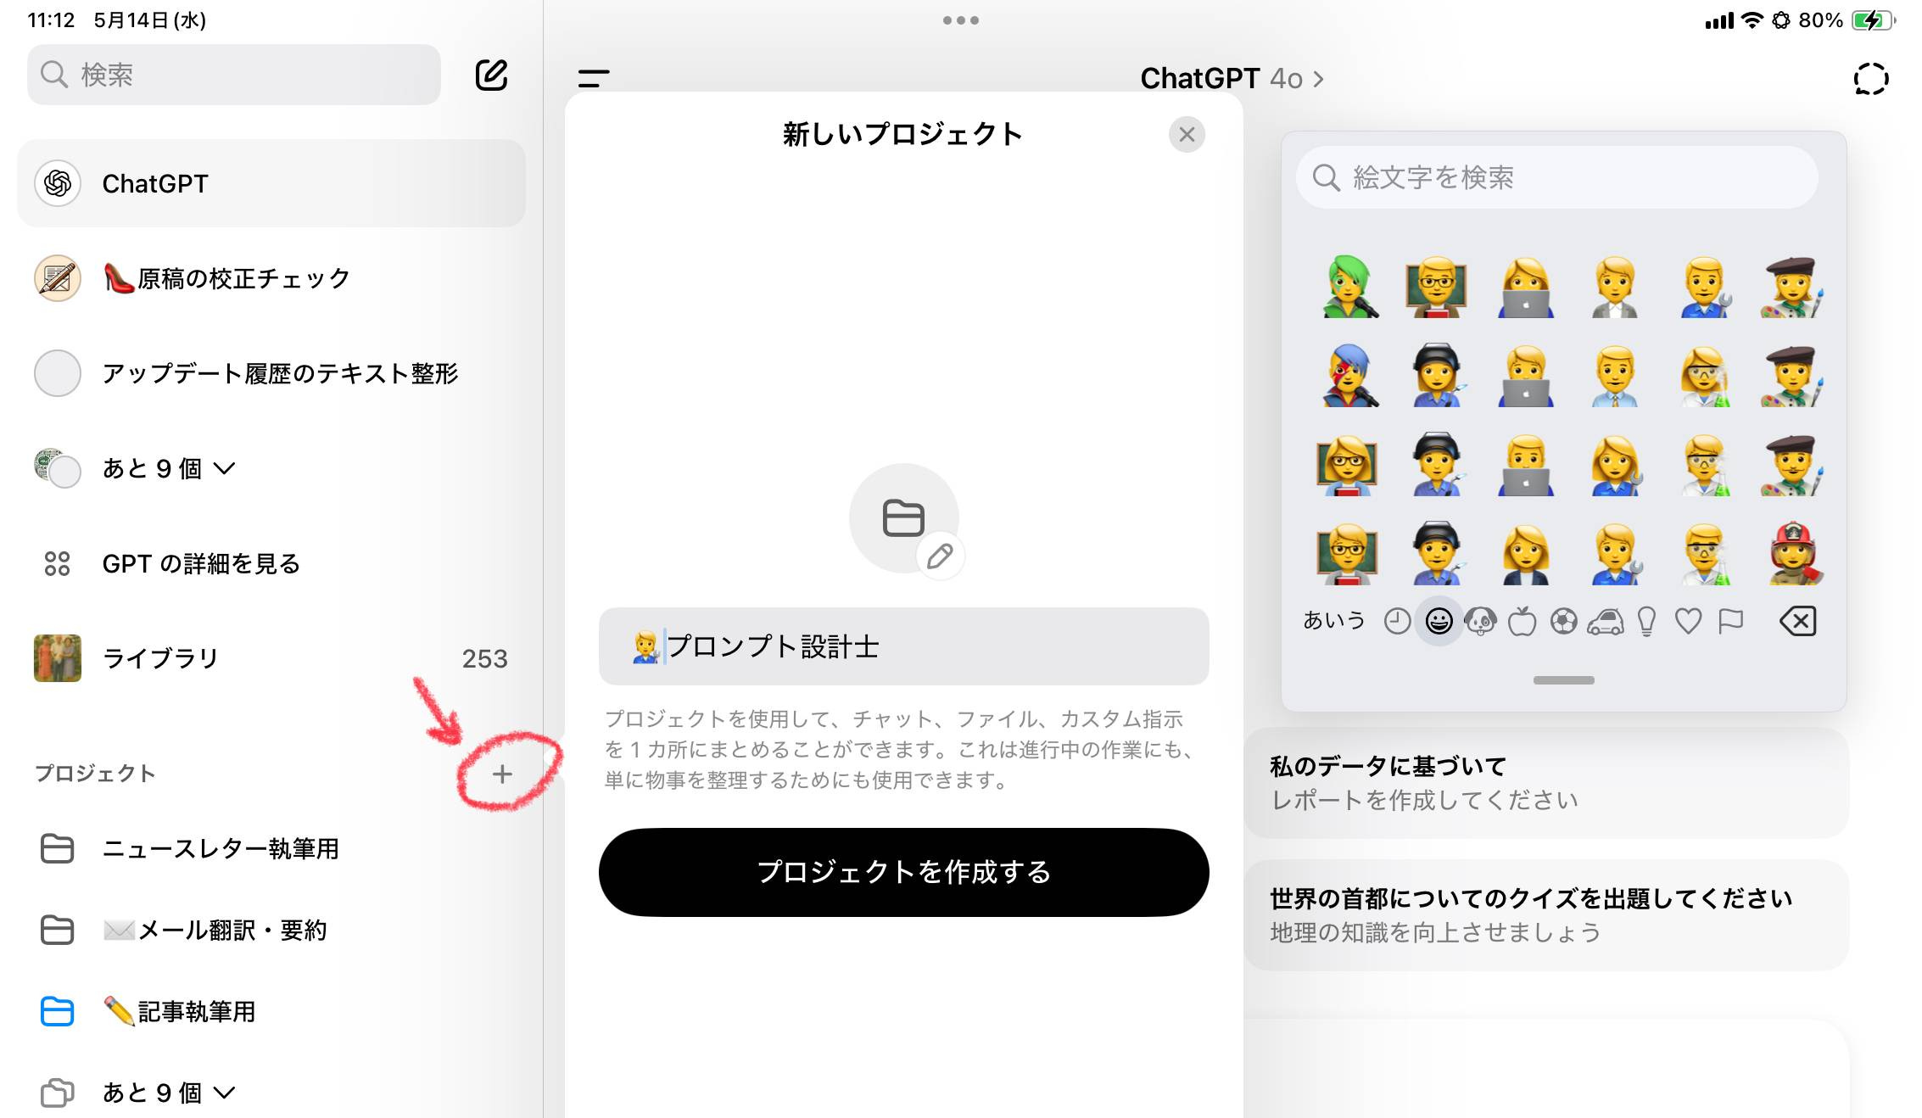Switch to the symbols emoji tab with heart
Image resolution: width=1922 pixels, height=1118 pixels.
(x=1688, y=621)
